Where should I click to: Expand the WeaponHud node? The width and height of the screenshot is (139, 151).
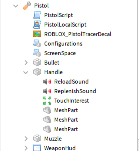pyautogui.click(x=26, y=148)
